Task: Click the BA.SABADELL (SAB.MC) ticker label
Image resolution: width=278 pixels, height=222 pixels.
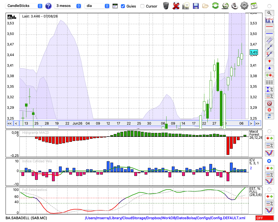Action: (26, 218)
